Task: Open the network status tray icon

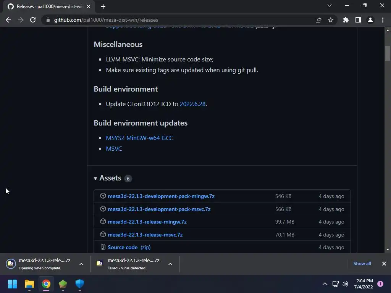Action: [x=336, y=284]
